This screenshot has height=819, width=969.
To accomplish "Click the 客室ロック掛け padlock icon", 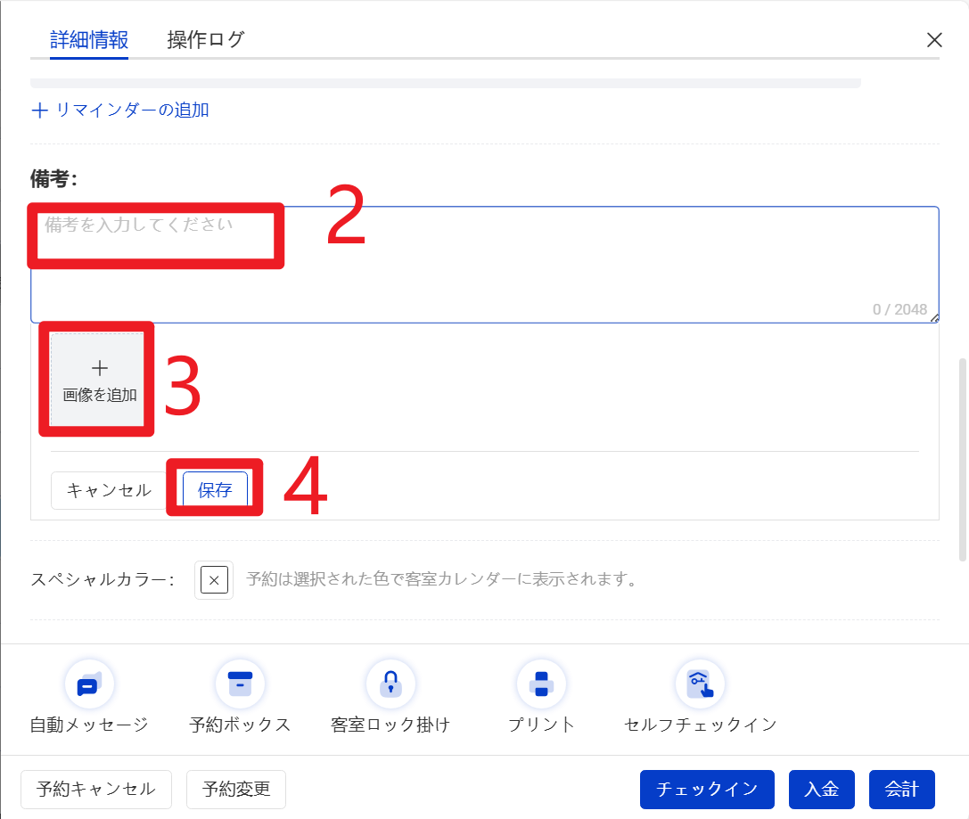I will (x=390, y=684).
